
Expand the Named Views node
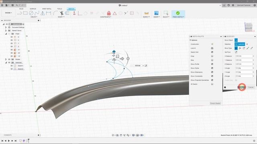point(6,30)
